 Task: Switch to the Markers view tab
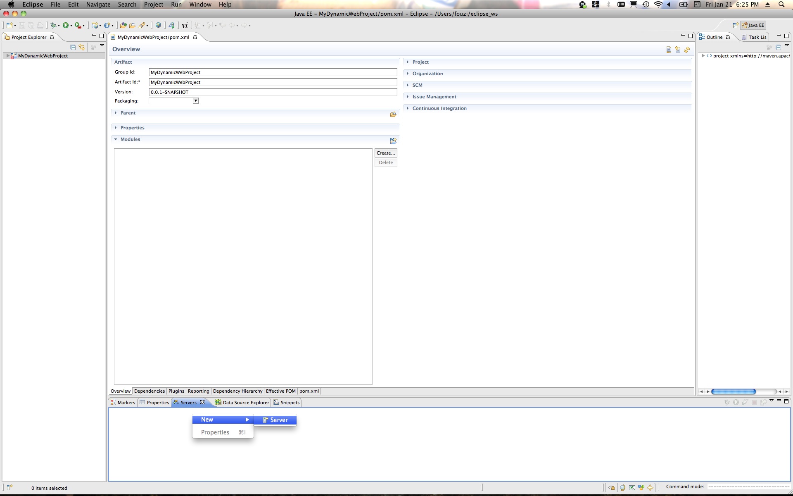coord(123,402)
